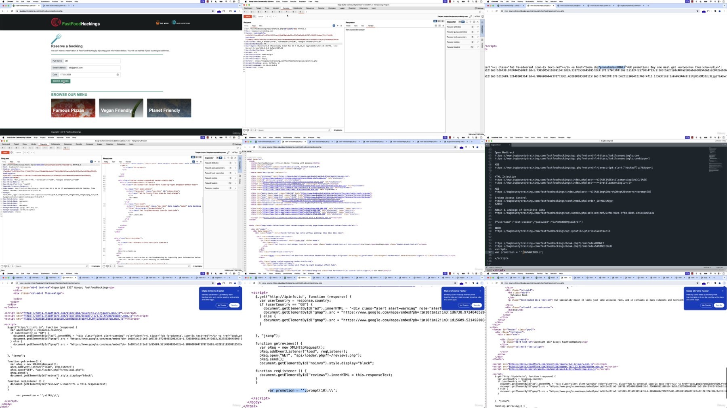Click Send in the book.php Burp window

(x=5, y=153)
